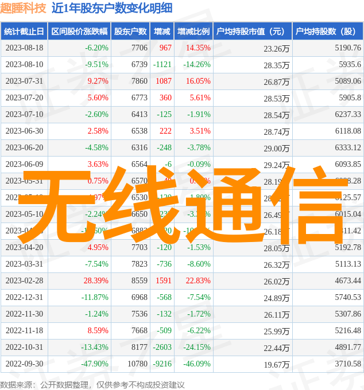The image size is (364, 390).
Task: Click the 区间股价涨跌幅 column header
Action: pyautogui.click(x=79, y=32)
